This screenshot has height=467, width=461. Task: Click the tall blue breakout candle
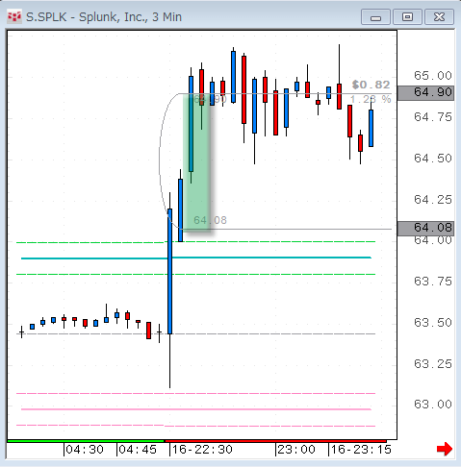170,271
